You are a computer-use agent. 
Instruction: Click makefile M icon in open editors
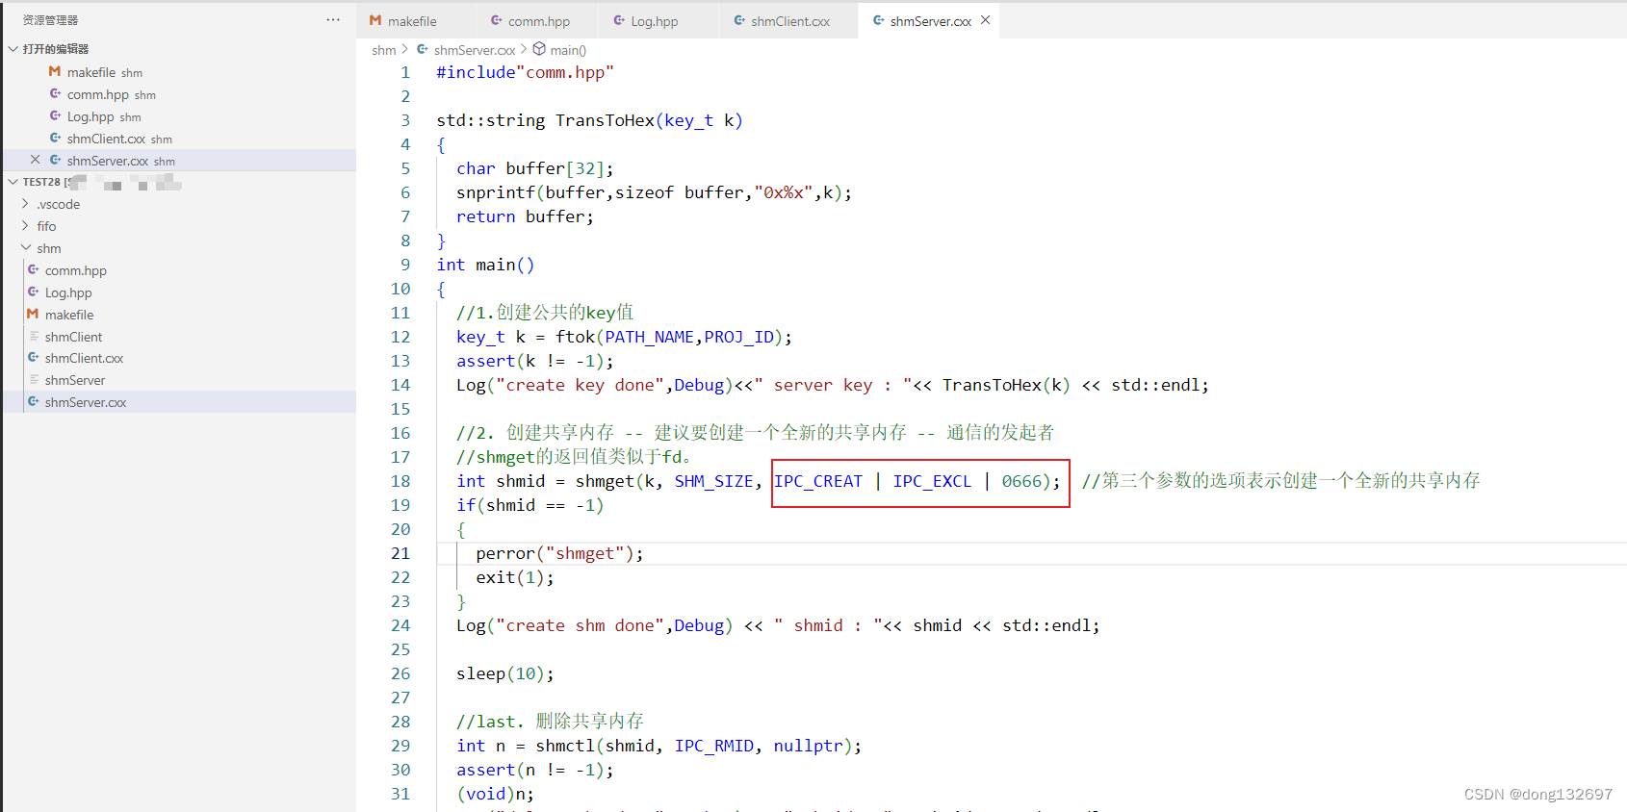pyautogui.click(x=55, y=71)
